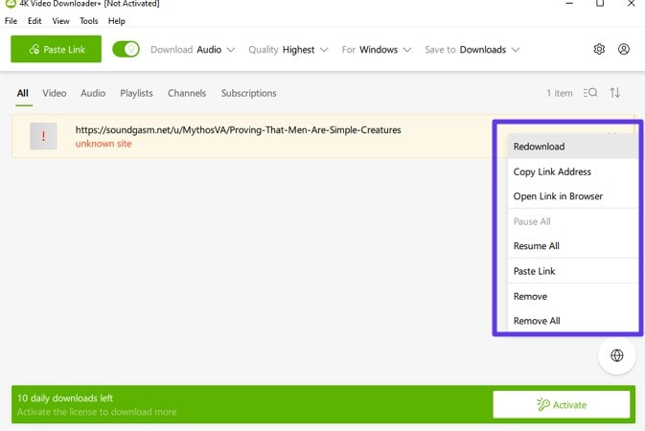
Task: Click the green Paste Link button
Action: click(x=56, y=49)
